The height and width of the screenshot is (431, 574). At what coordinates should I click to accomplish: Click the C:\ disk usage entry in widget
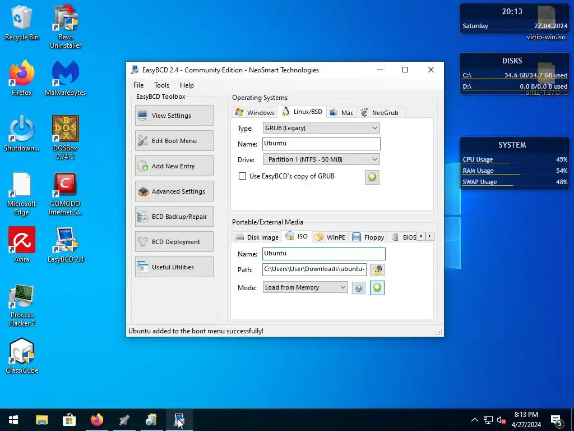(x=515, y=75)
